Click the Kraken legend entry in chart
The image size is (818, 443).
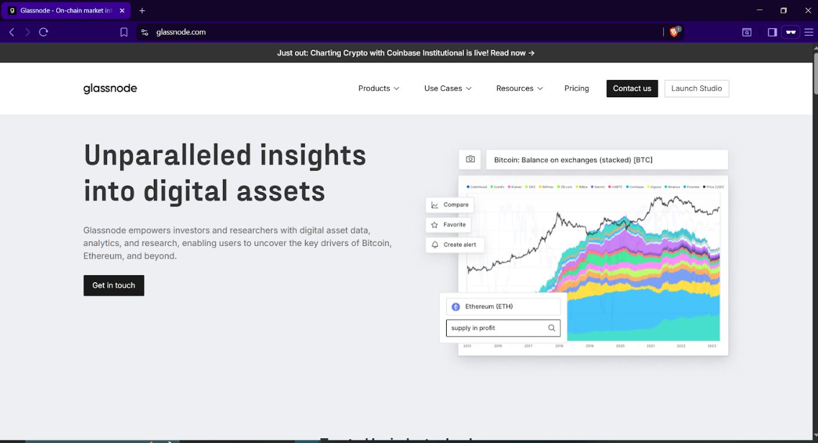(x=515, y=187)
